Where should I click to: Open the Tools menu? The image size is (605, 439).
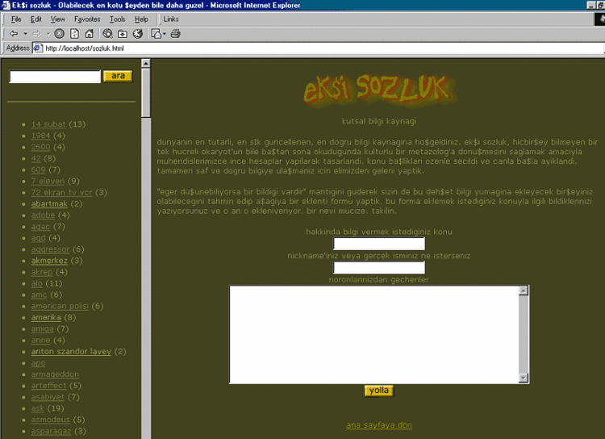pyautogui.click(x=117, y=19)
